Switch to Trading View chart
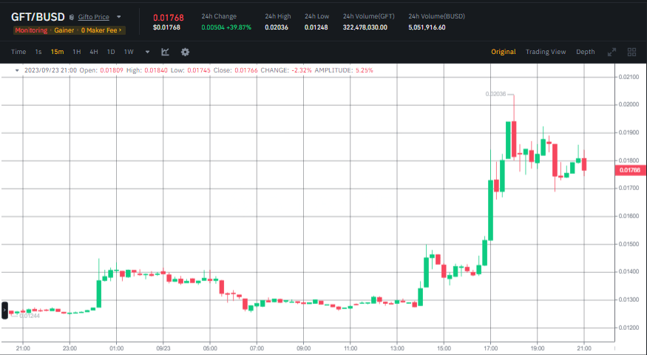Image resolution: width=647 pixels, height=355 pixels. tap(546, 52)
